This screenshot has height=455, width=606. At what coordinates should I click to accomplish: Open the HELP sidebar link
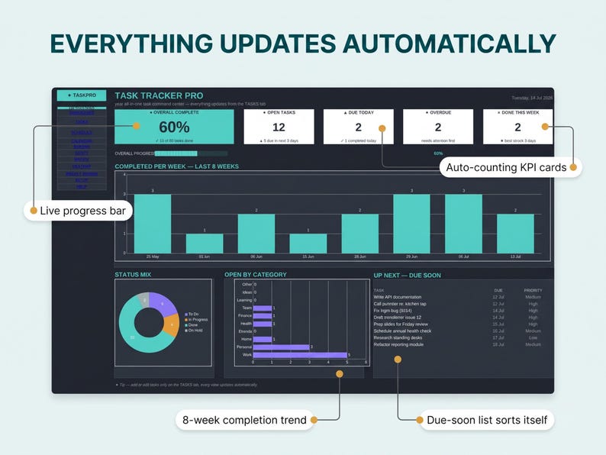tap(82, 187)
